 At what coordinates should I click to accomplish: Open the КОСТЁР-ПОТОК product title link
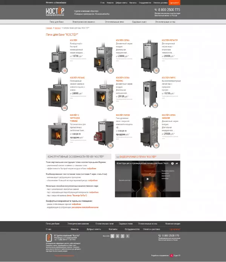tap(123, 115)
